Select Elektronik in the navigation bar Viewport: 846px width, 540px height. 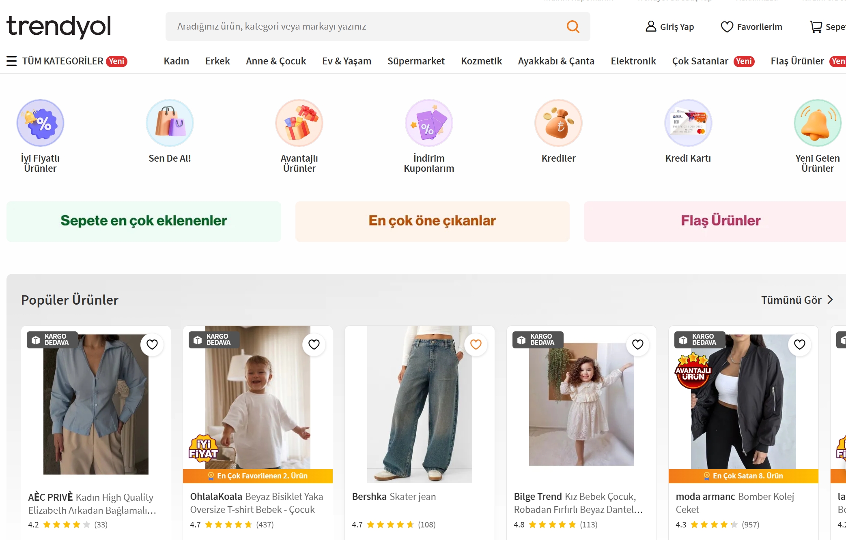pyautogui.click(x=633, y=61)
